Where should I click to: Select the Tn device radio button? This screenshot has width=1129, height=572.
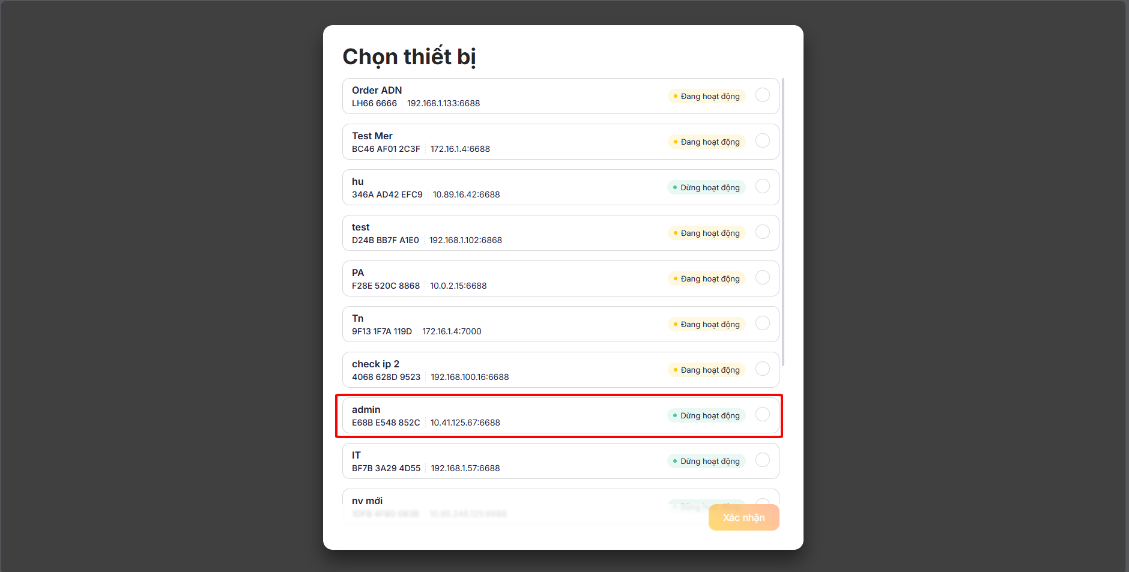click(x=762, y=324)
